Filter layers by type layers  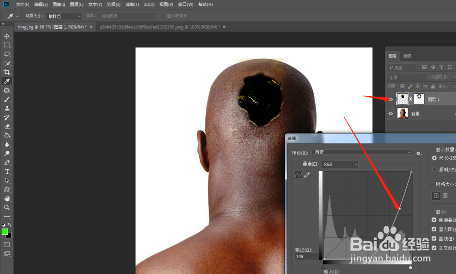pos(441,67)
